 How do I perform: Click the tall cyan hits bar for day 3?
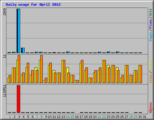click(x=19, y=31)
